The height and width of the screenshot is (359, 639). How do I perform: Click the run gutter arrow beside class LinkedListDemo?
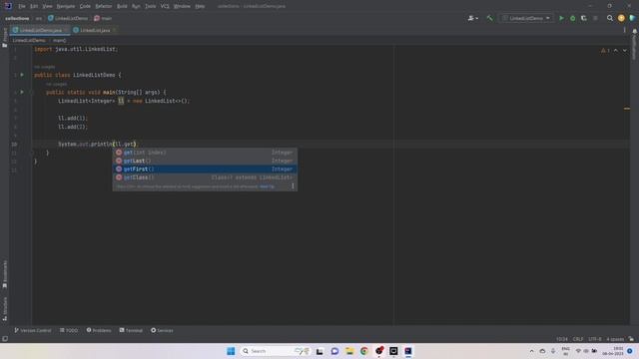point(22,75)
